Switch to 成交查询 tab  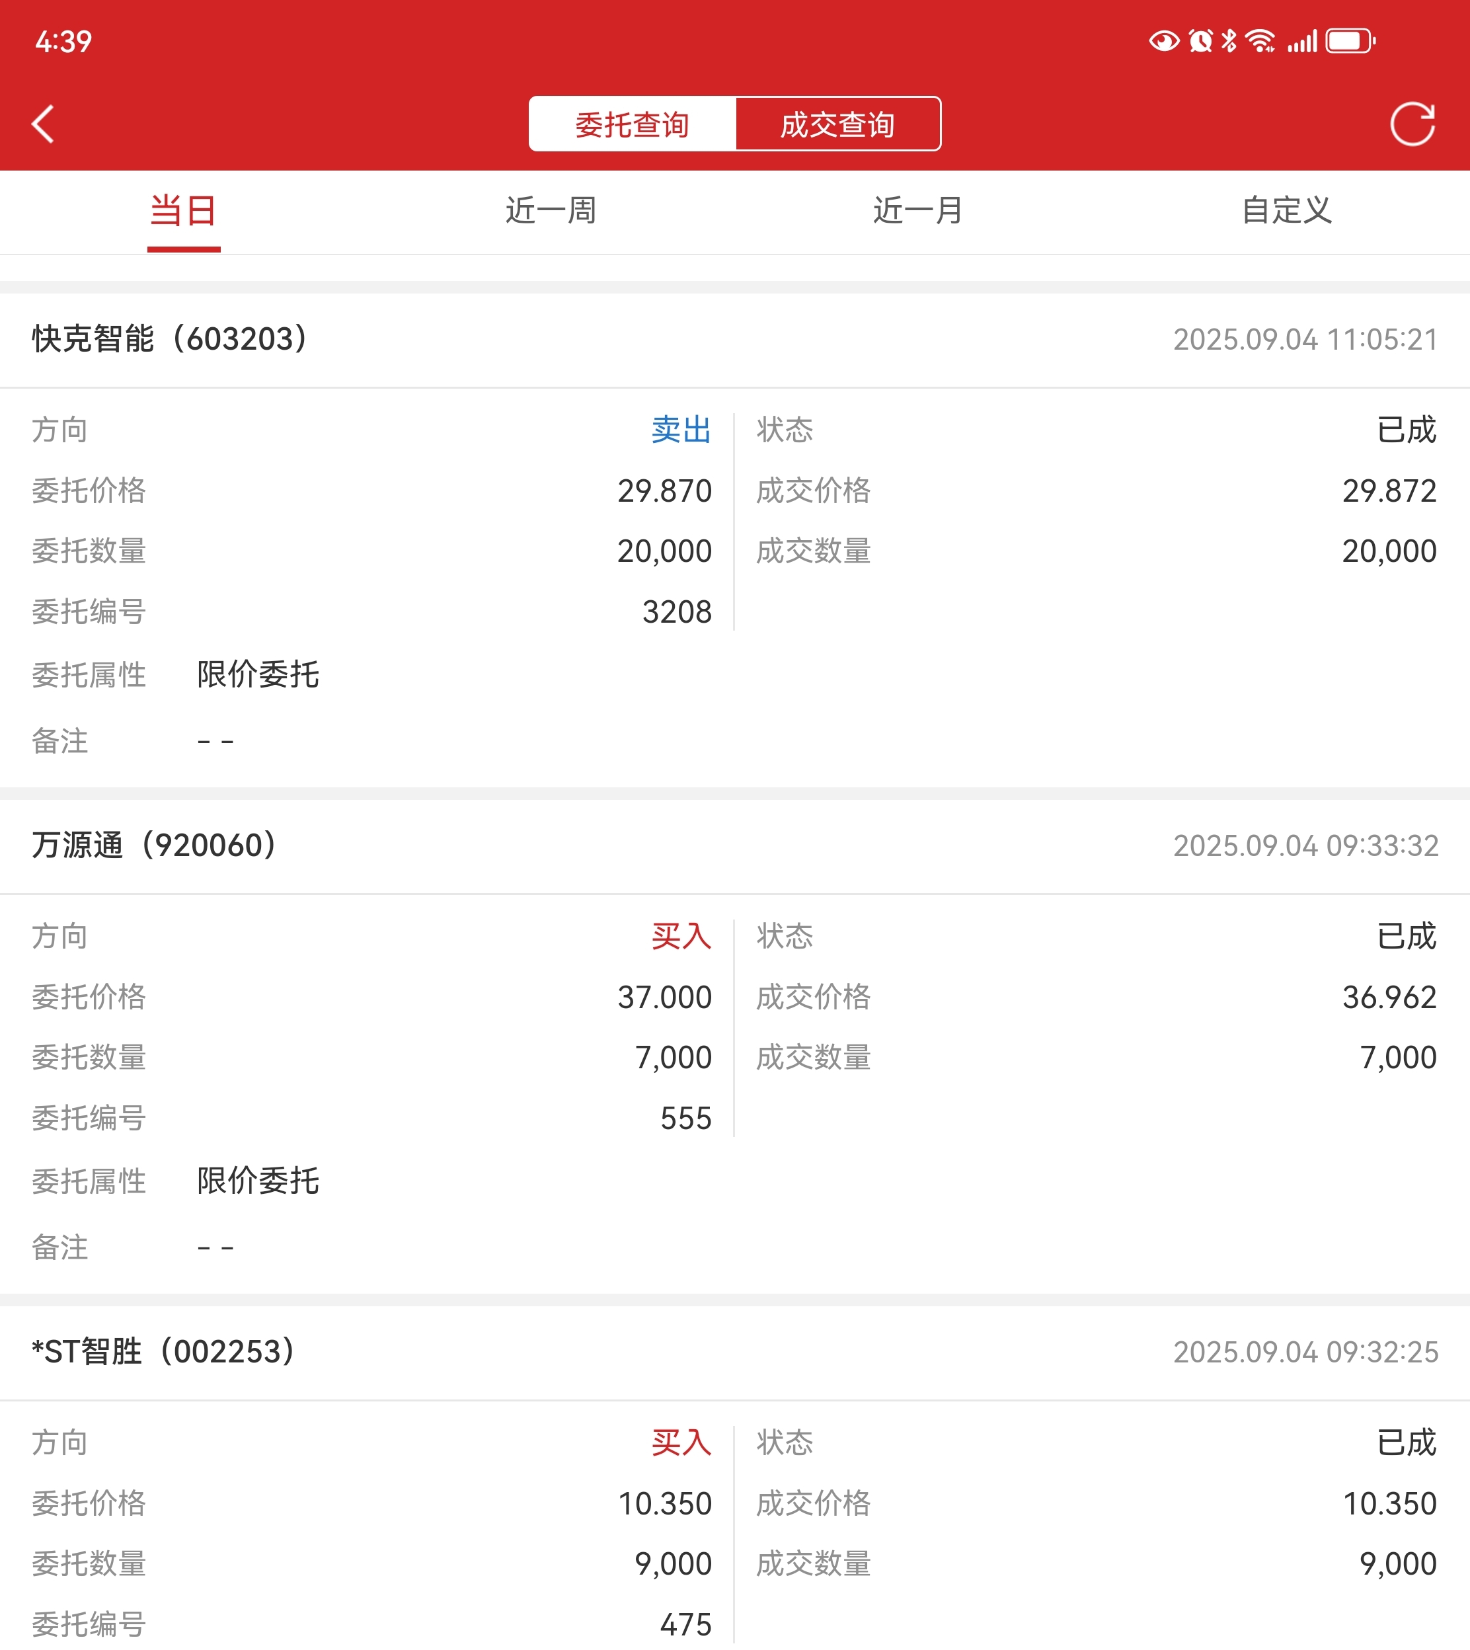(837, 124)
